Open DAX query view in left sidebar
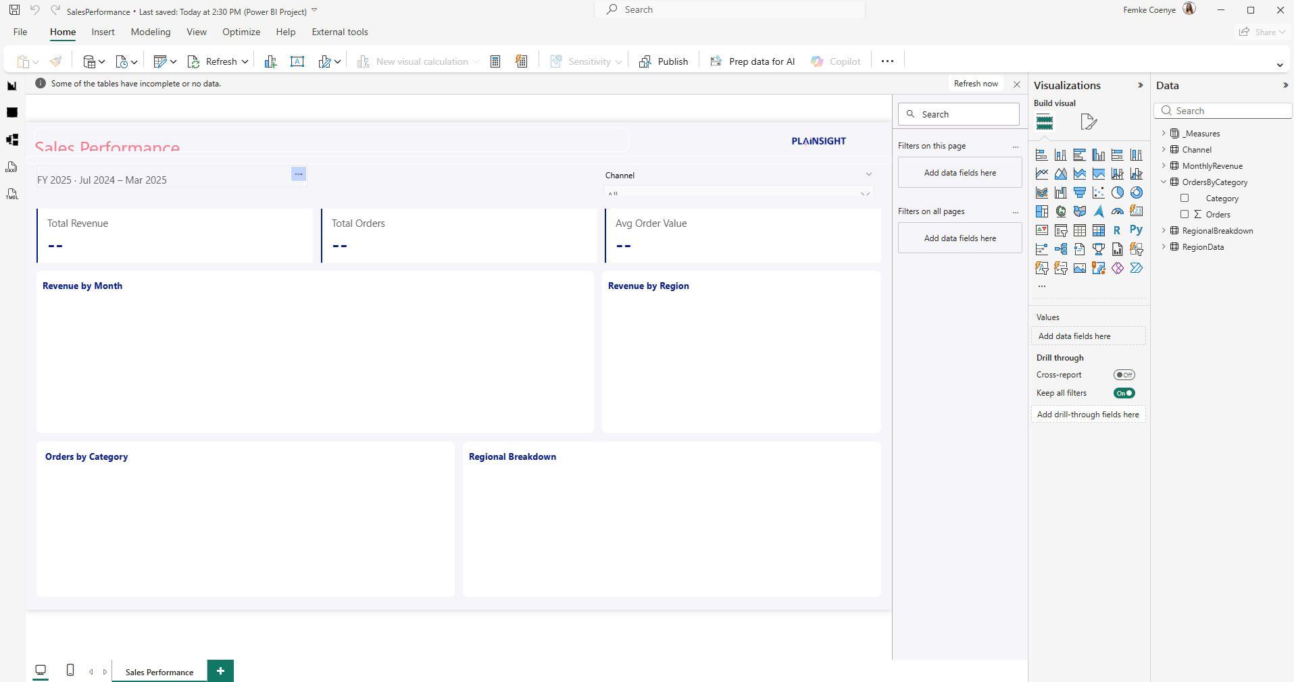 pyautogui.click(x=11, y=167)
